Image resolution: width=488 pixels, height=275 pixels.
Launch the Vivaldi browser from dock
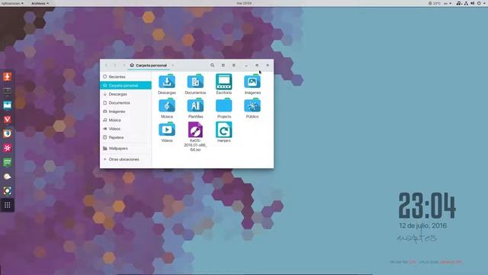(x=7, y=119)
